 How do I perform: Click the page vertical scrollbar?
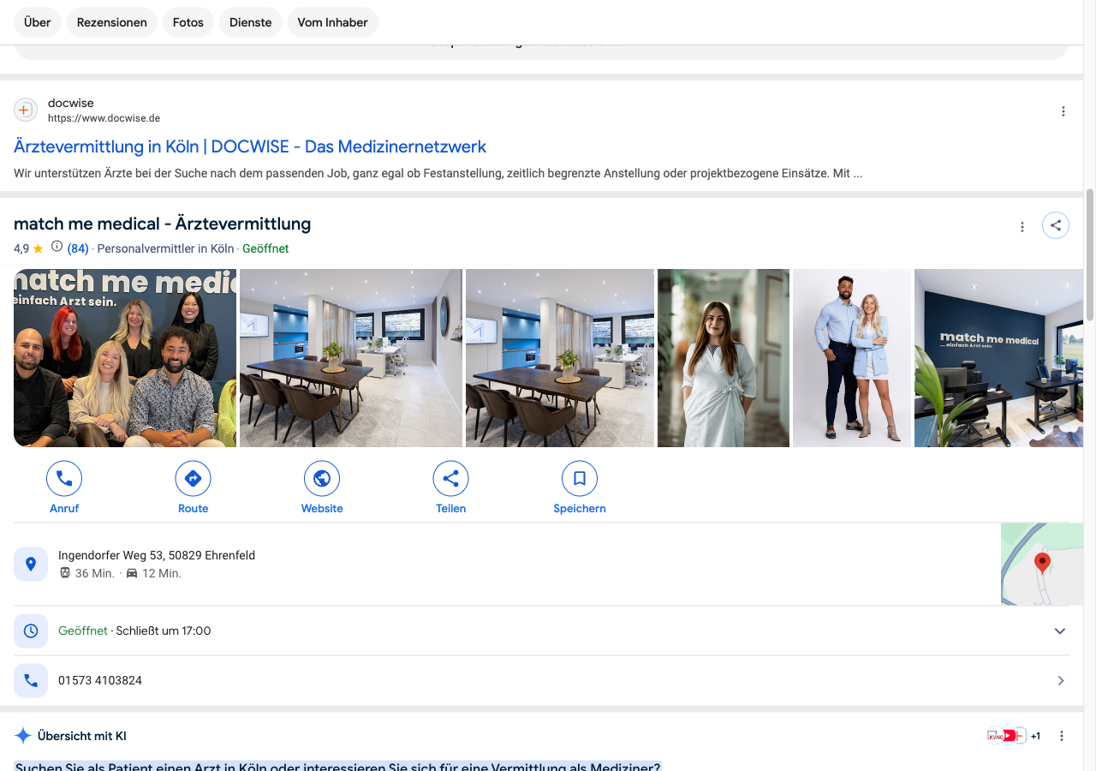(1090, 255)
